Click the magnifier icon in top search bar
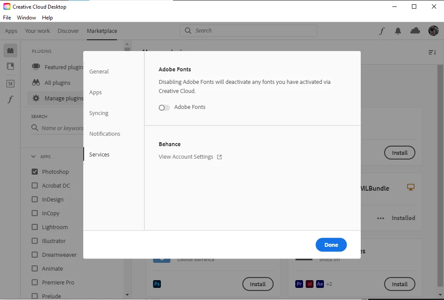This screenshot has height=300, width=444. pos(188,31)
